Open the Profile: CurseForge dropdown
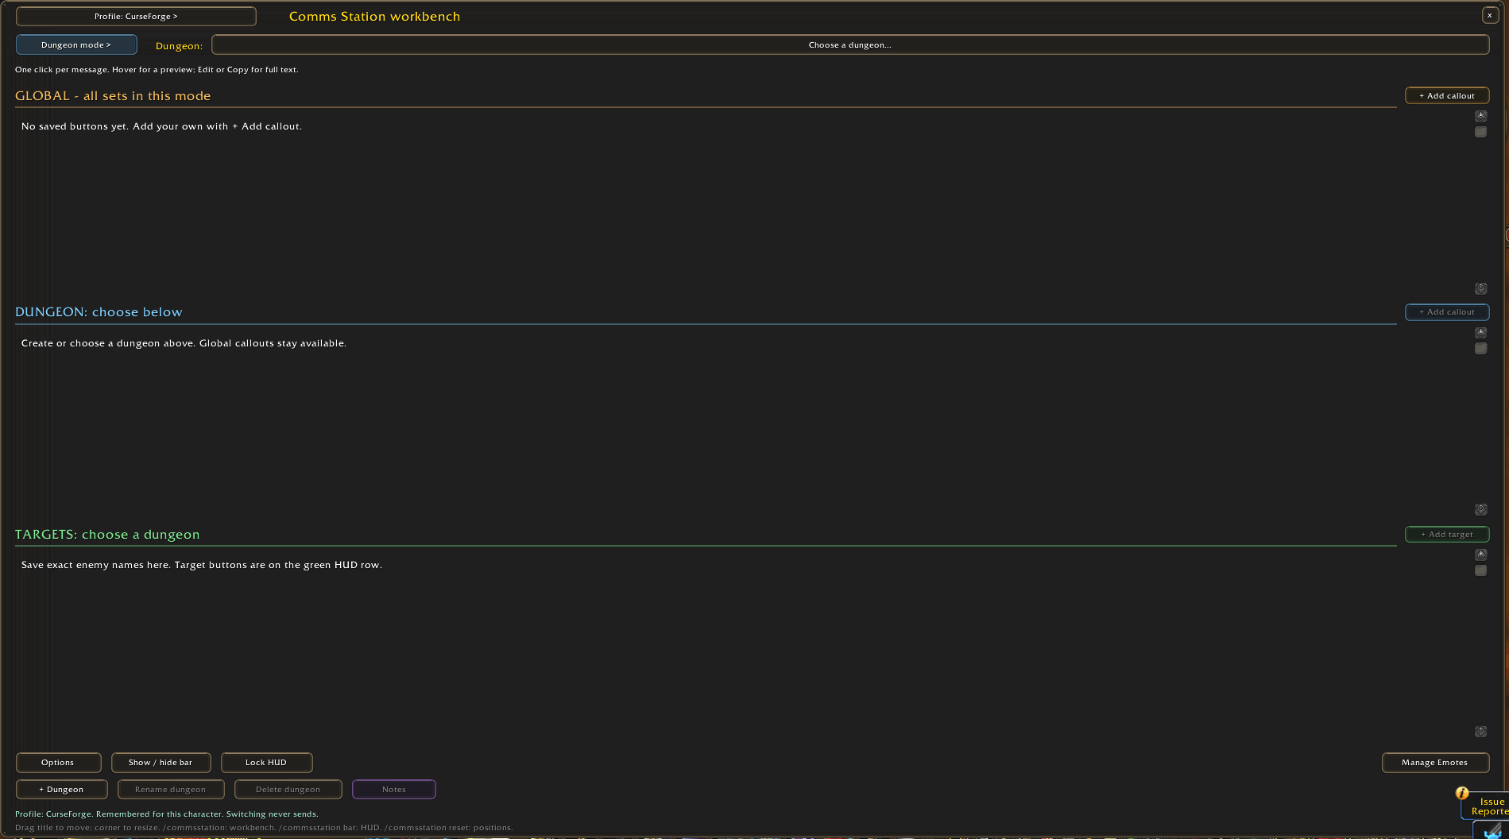This screenshot has height=839, width=1509. [136, 16]
